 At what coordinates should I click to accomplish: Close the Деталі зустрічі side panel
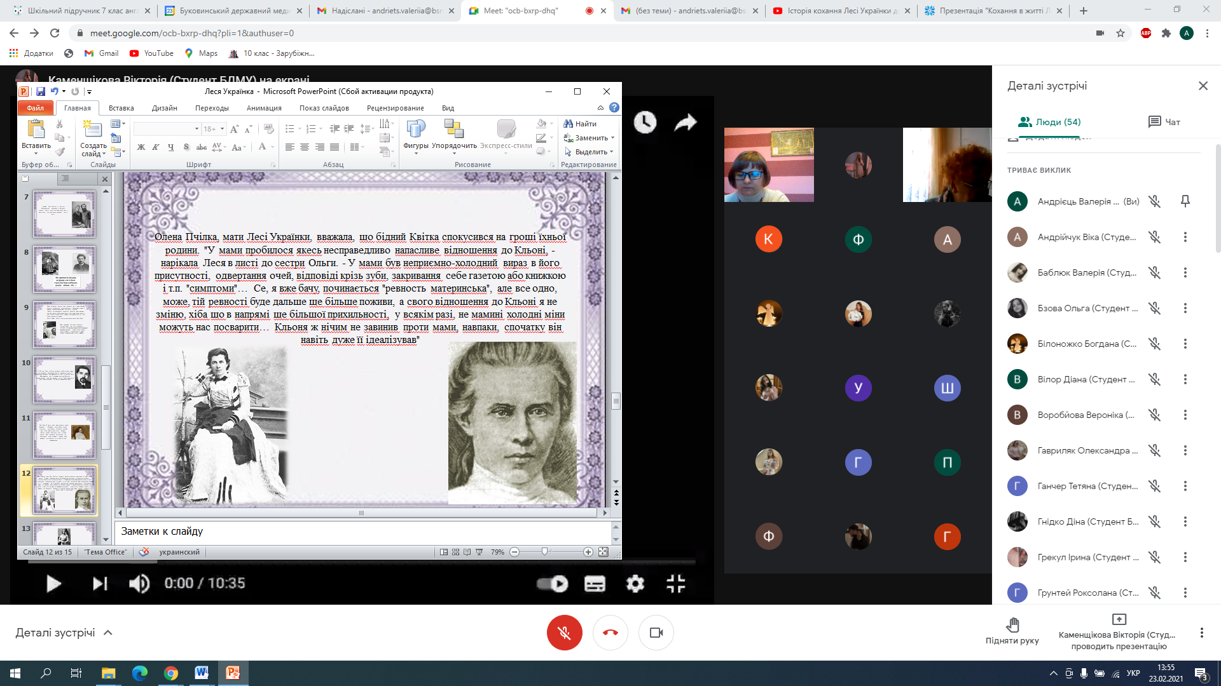[1203, 86]
